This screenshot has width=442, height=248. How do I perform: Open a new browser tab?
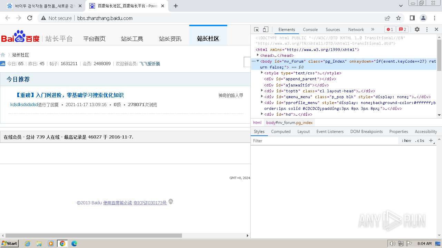[x=176, y=6]
